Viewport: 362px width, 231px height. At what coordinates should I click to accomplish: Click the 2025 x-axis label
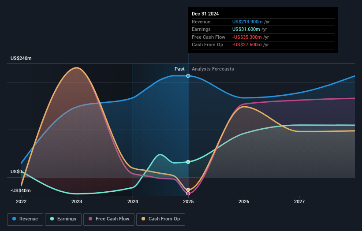pos(188,201)
